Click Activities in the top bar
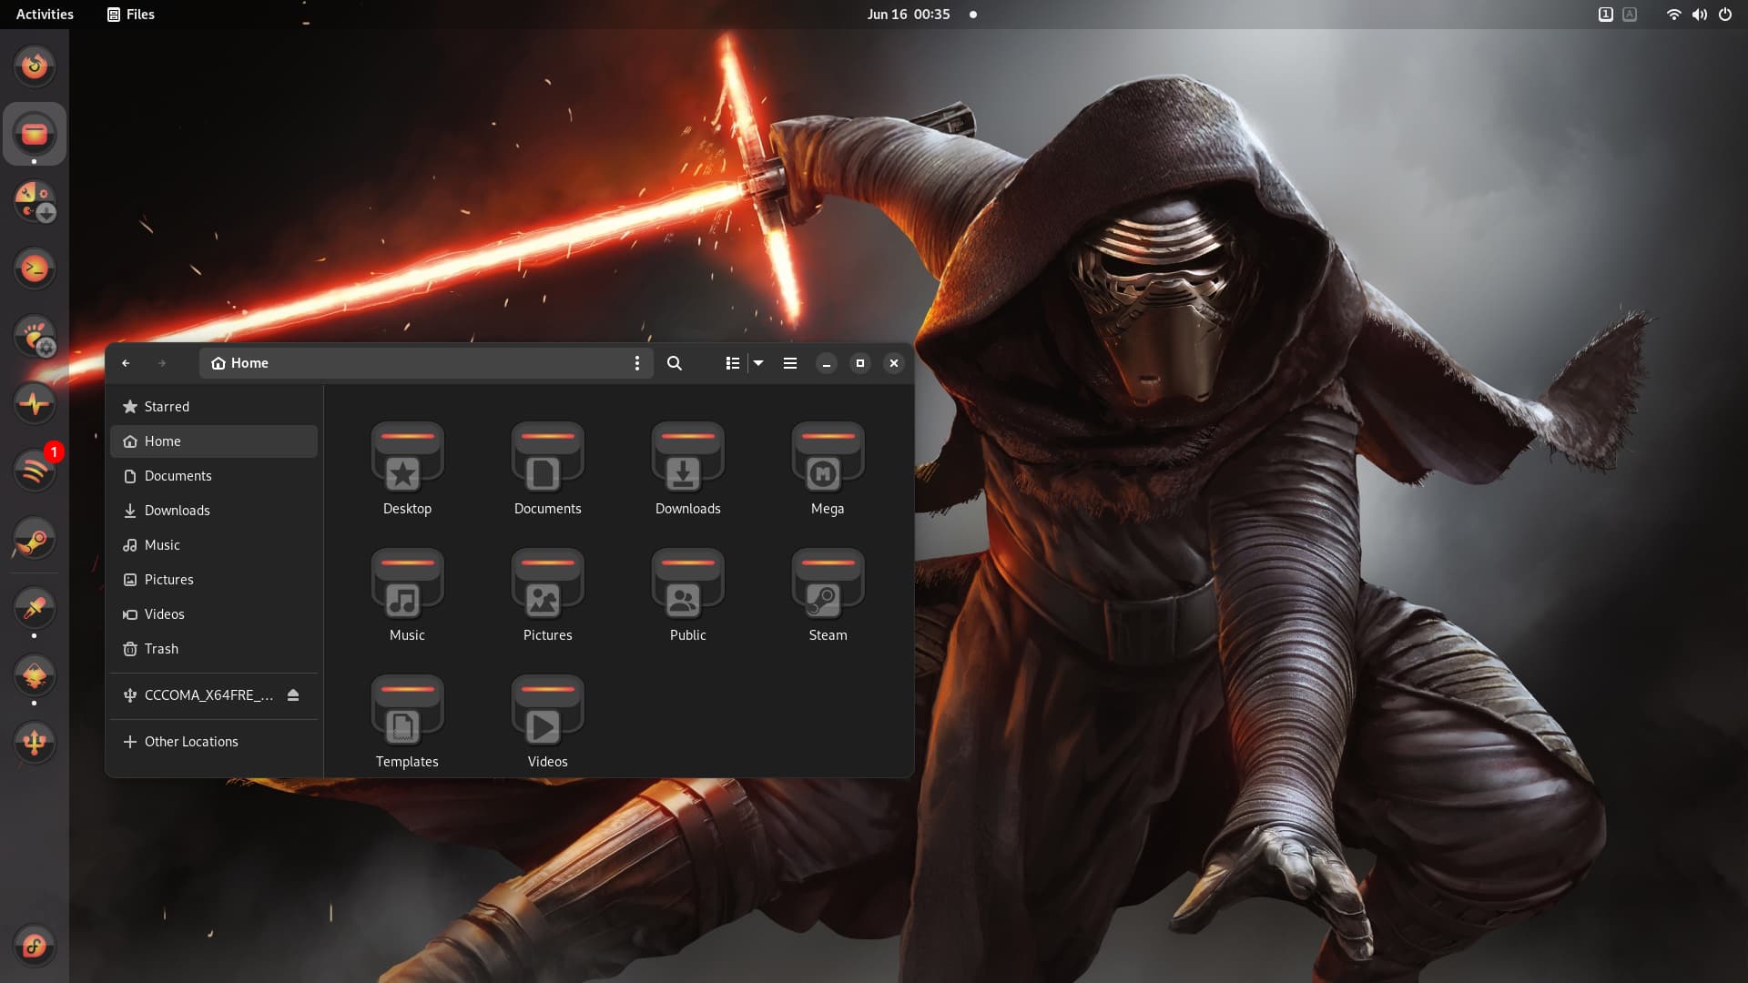Image resolution: width=1748 pixels, height=983 pixels. (x=45, y=15)
